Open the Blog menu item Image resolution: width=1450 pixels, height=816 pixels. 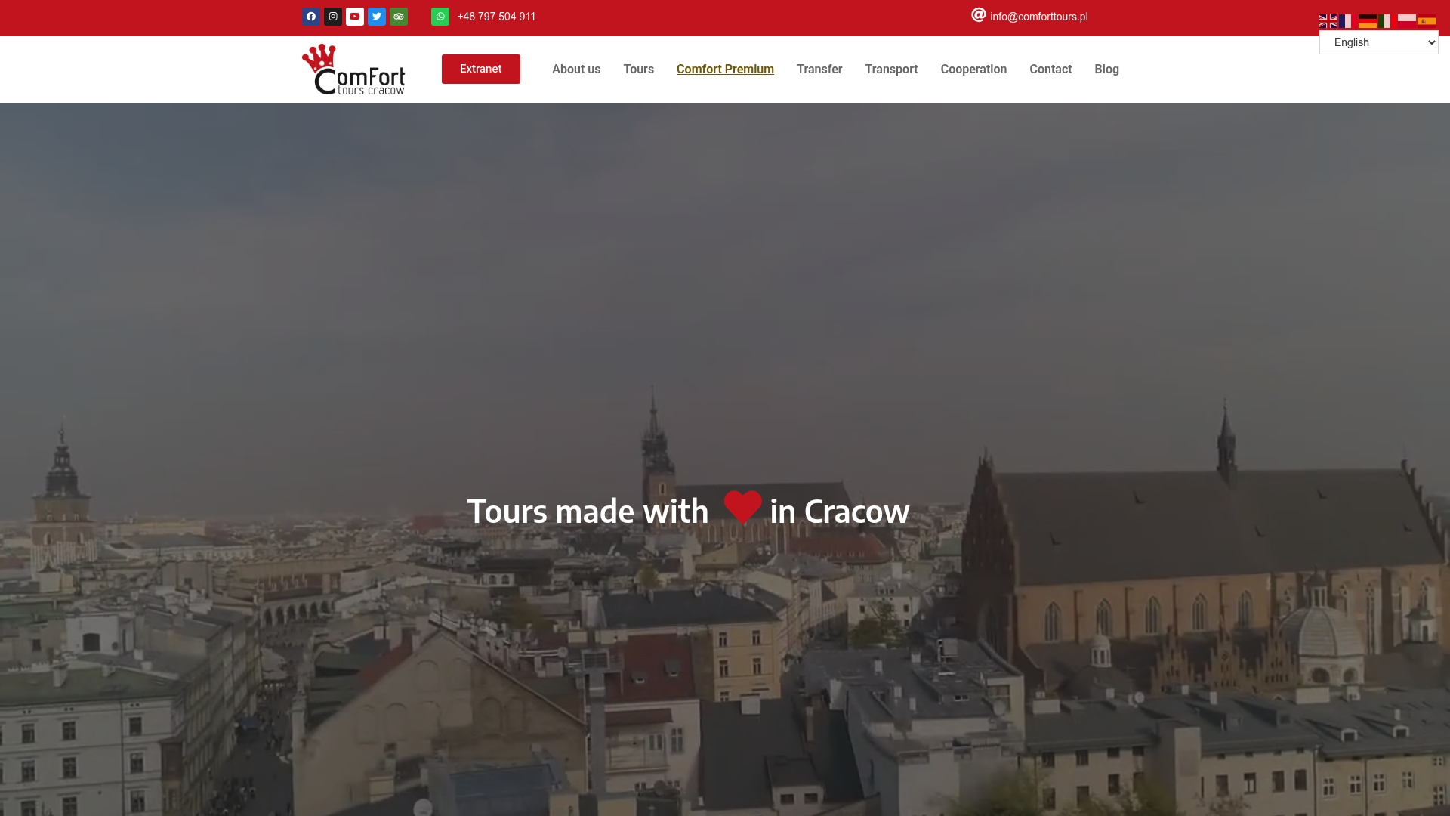coord(1106,69)
